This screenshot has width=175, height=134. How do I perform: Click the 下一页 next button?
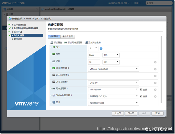pos(131,113)
